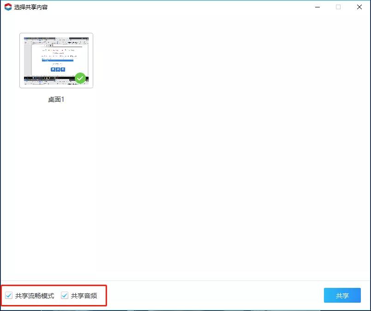Click the 选择共享内容 title text
Viewport: 371px width, 311px height.
(x=31, y=7)
